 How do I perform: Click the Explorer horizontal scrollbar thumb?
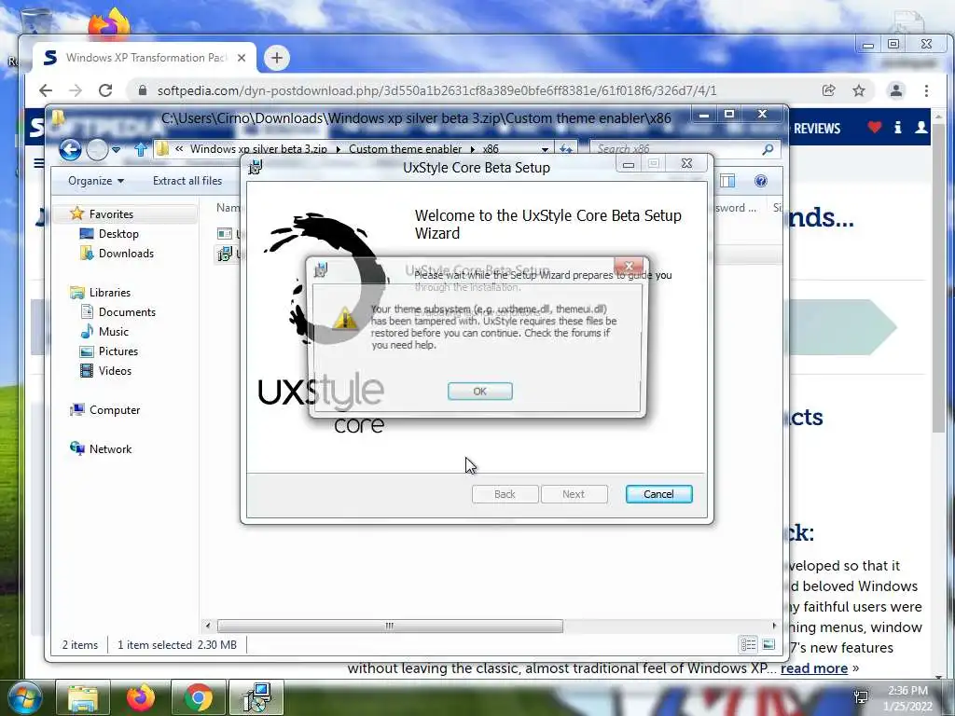(x=390, y=626)
